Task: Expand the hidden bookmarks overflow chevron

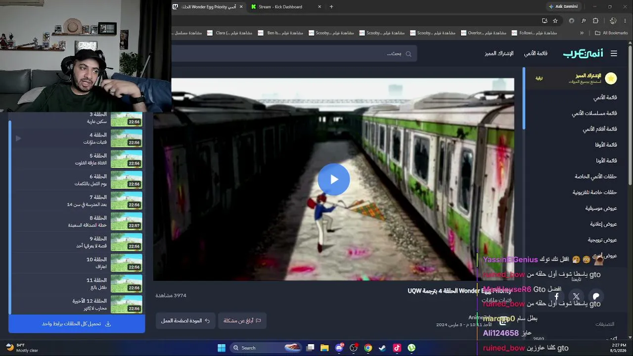Action: (x=582, y=33)
